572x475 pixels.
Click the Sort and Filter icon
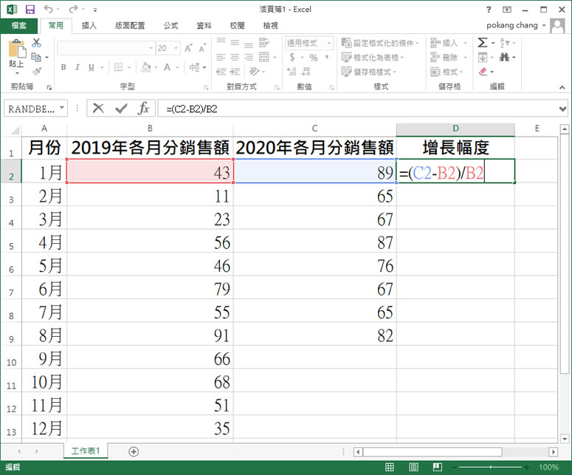[x=504, y=43]
